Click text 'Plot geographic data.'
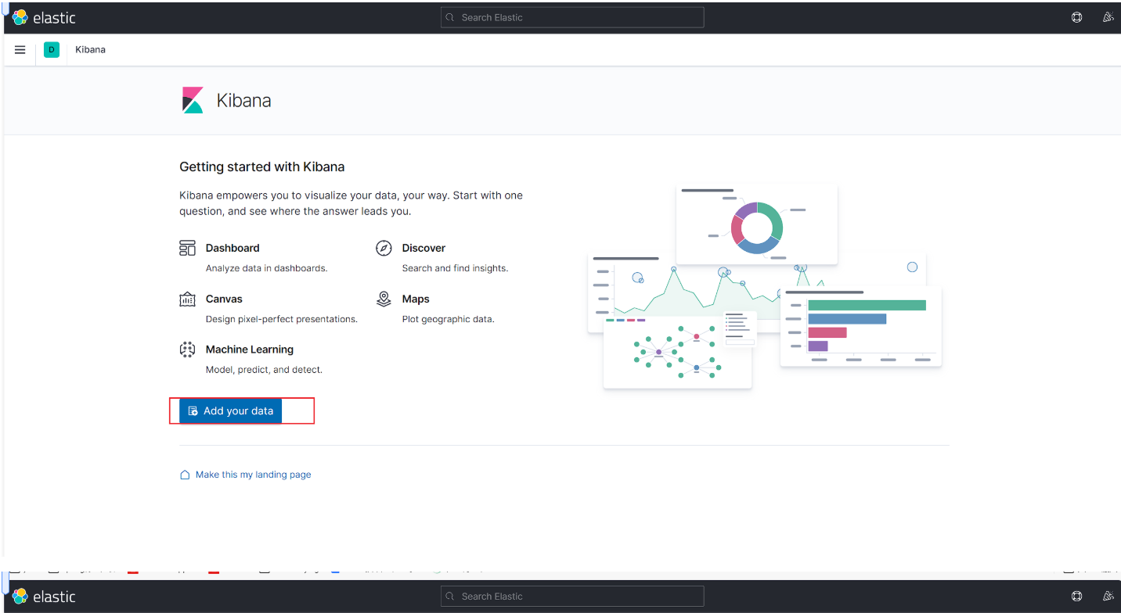1121x613 pixels. pos(449,319)
